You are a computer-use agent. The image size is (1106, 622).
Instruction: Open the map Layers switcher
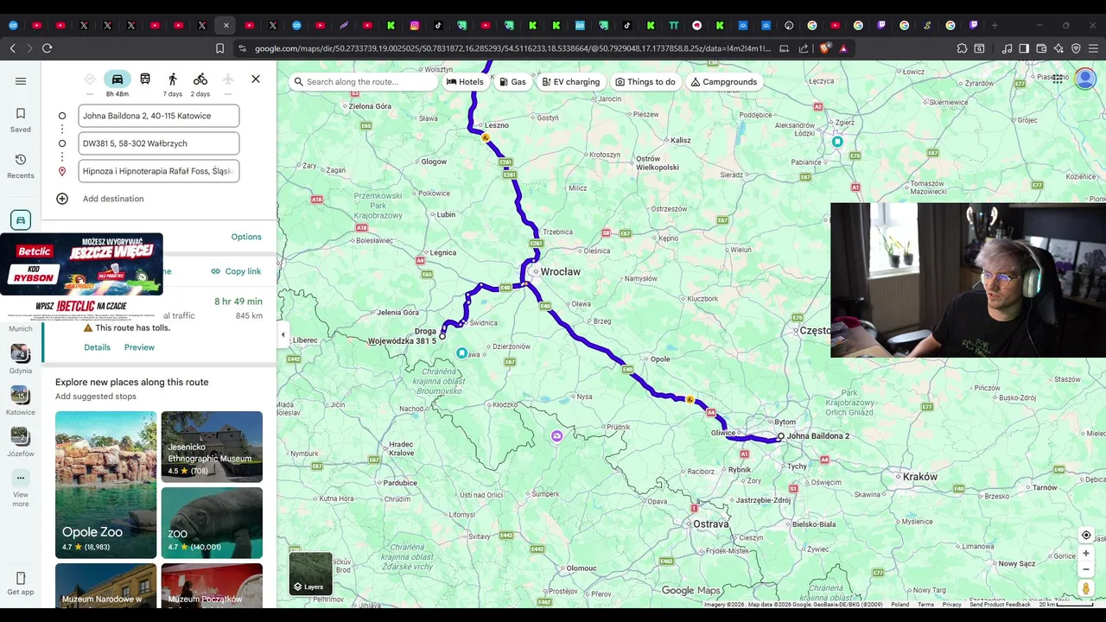pos(310,574)
